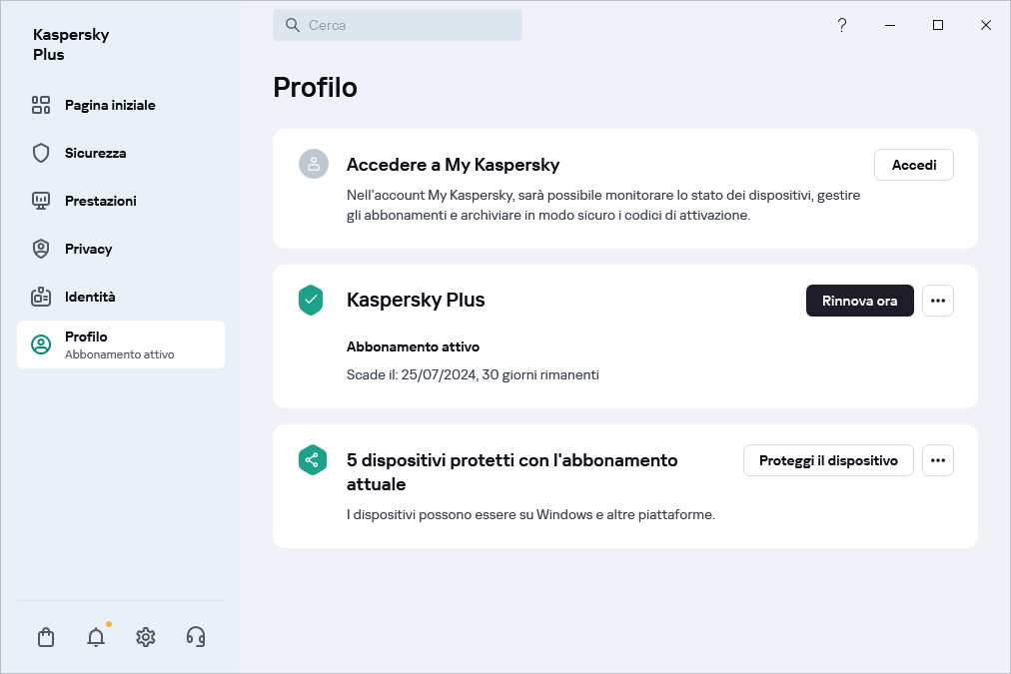Expand more options beside Proteggi il dispositivo
The width and height of the screenshot is (1011, 674).
(x=937, y=460)
